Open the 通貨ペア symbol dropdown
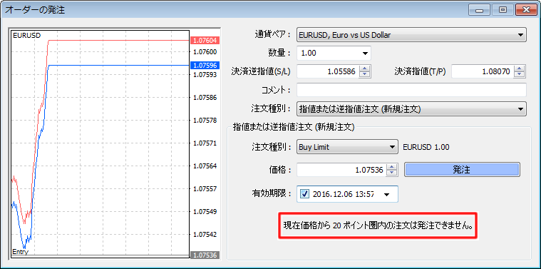The width and height of the screenshot is (541, 269). point(411,35)
